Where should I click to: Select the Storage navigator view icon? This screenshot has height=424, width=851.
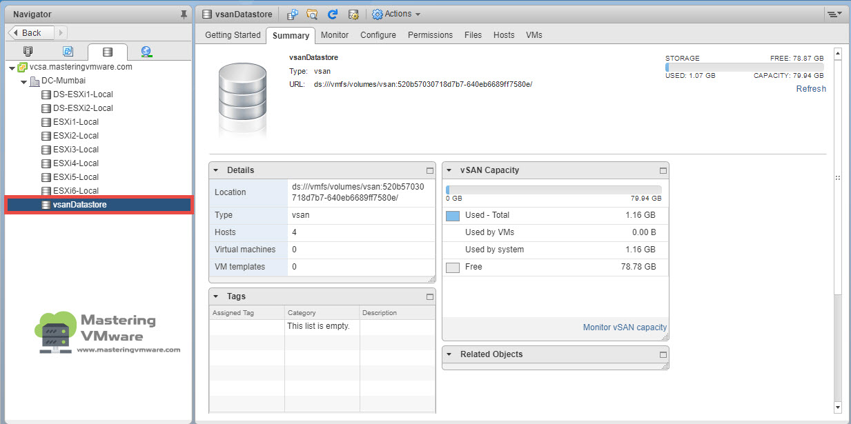107,52
